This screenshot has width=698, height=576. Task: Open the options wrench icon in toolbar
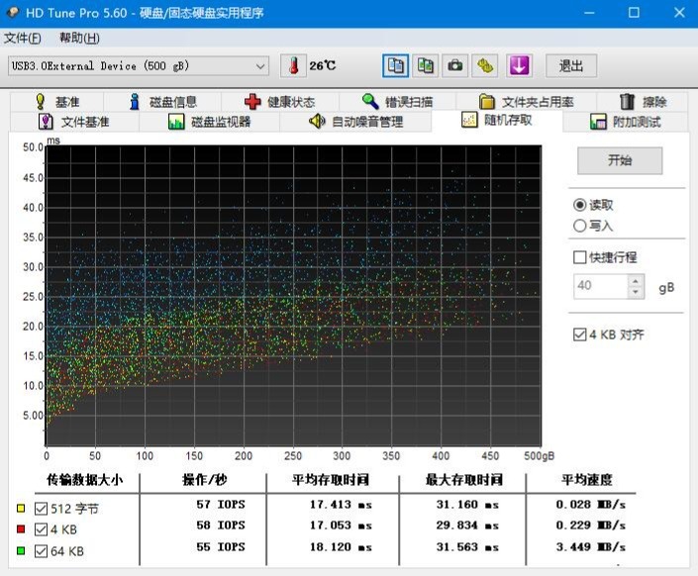[485, 65]
